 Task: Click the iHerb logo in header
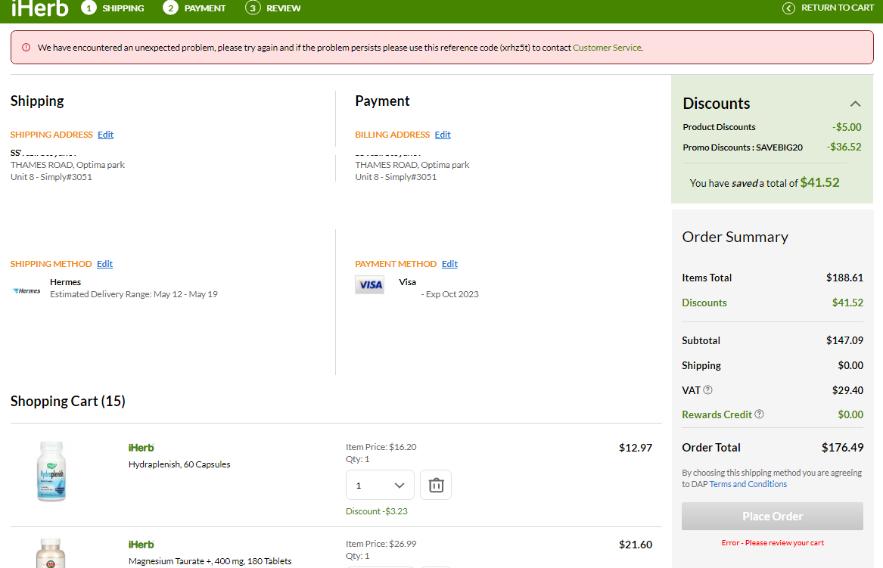(x=39, y=8)
